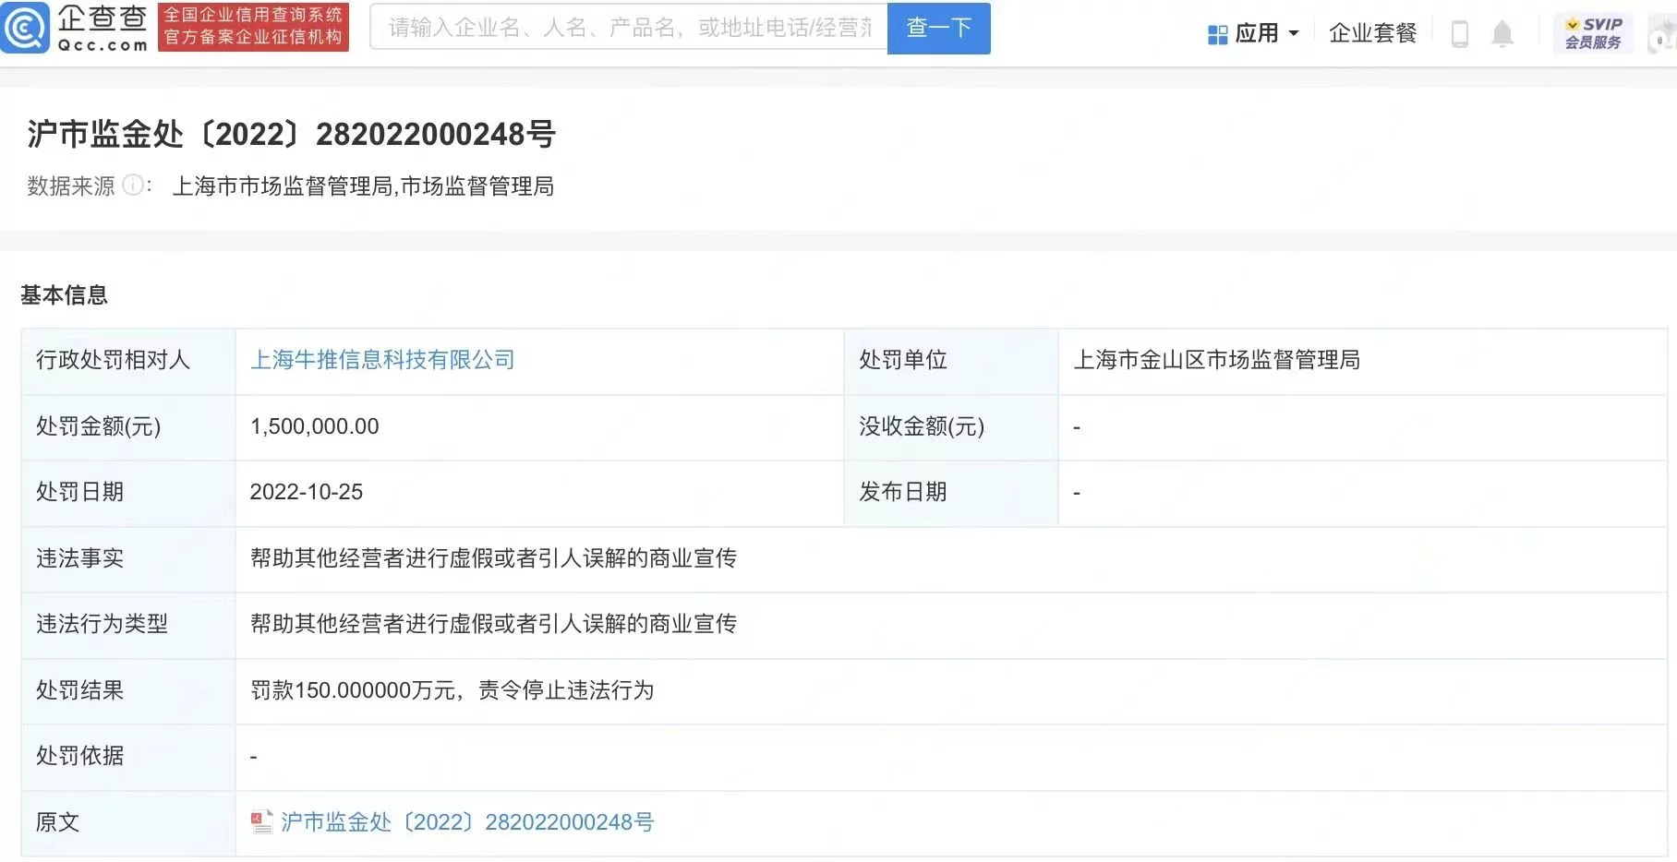Click the red 全国企业信用查询系统 banner
The image size is (1677, 862).
pyautogui.click(x=253, y=27)
